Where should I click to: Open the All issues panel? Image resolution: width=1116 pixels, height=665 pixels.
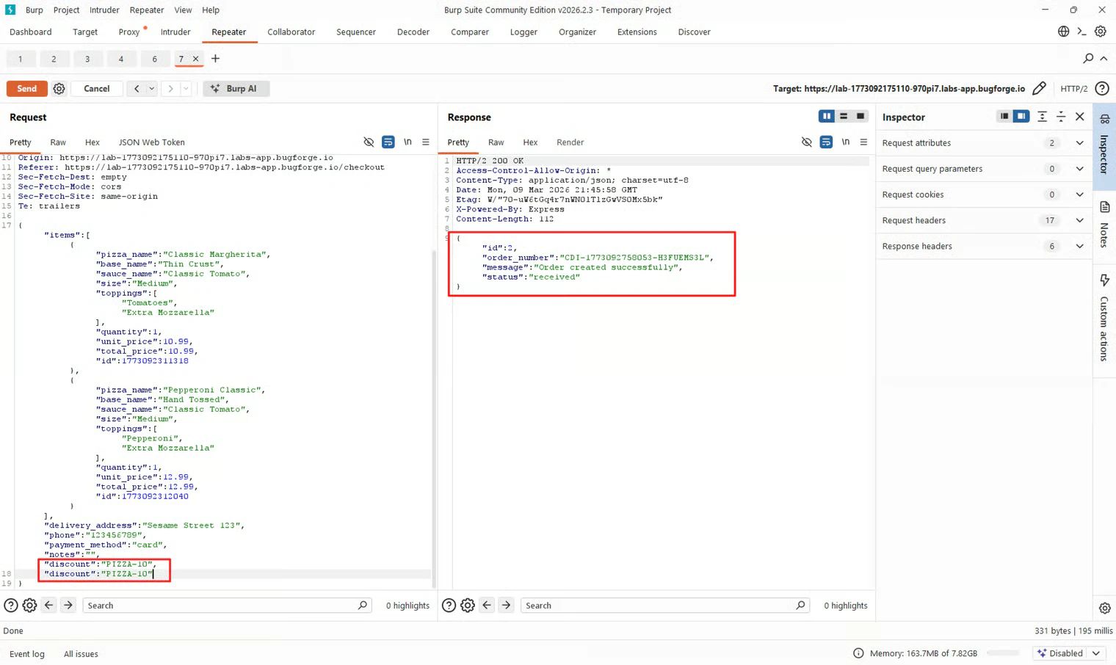click(x=81, y=654)
